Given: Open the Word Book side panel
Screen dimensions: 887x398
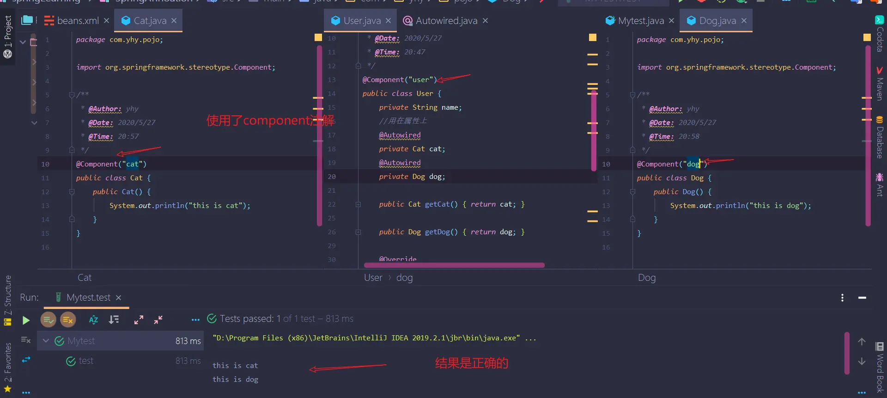Looking at the screenshot, I should pyautogui.click(x=880, y=368).
